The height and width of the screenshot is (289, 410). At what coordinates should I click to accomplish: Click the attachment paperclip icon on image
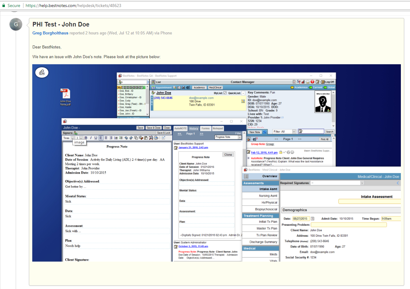click(42, 72)
